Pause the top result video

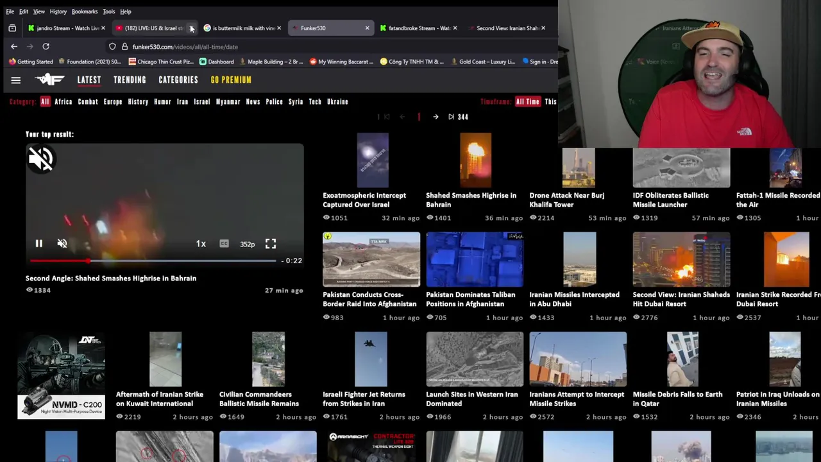click(38, 244)
